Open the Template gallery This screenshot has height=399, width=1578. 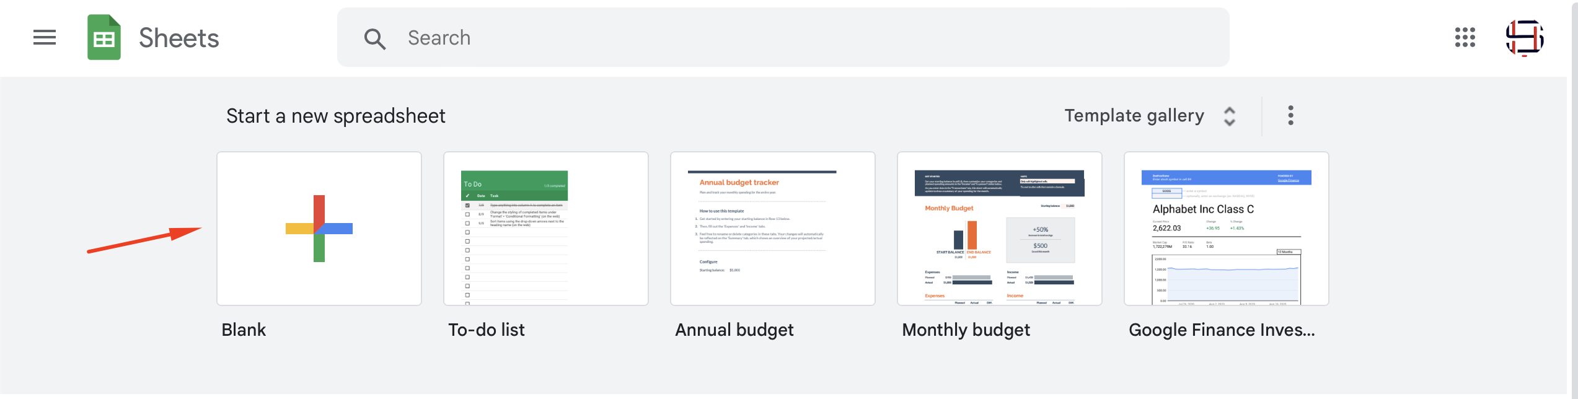1134,116
